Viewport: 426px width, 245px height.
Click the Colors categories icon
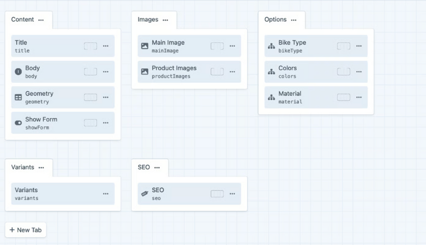click(x=271, y=72)
